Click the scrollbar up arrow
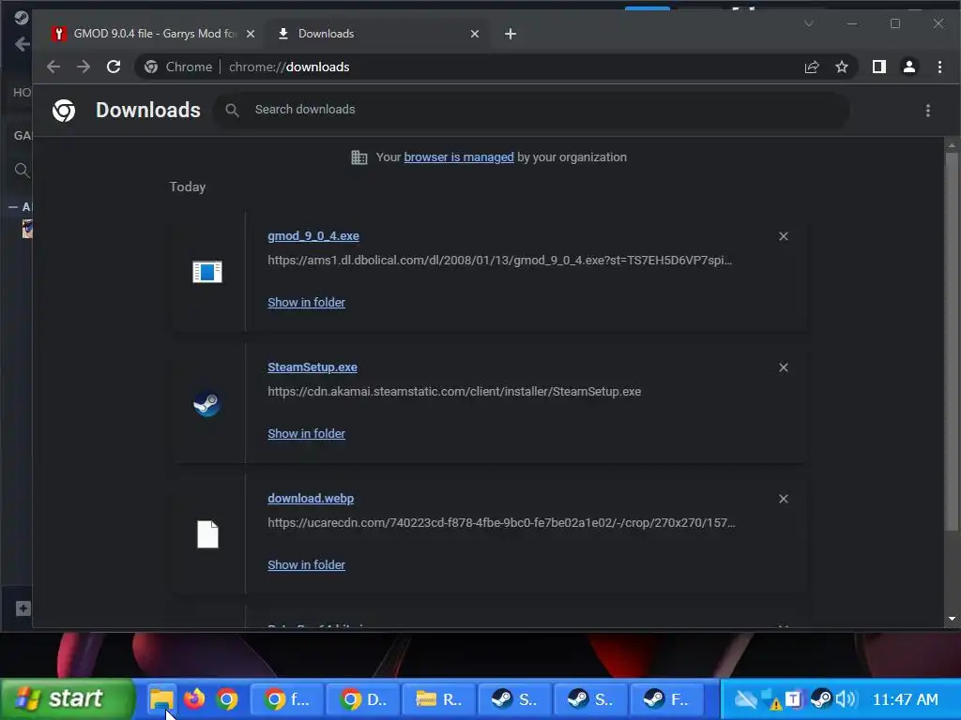Image resolution: width=961 pixels, height=720 pixels. click(952, 145)
